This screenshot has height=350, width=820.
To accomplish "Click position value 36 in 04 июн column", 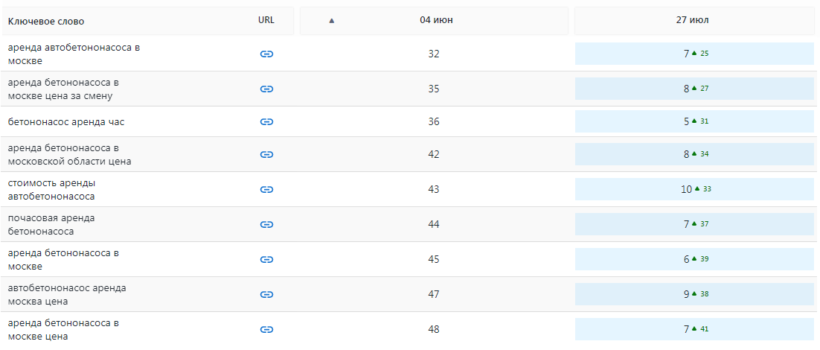I will 434,122.
